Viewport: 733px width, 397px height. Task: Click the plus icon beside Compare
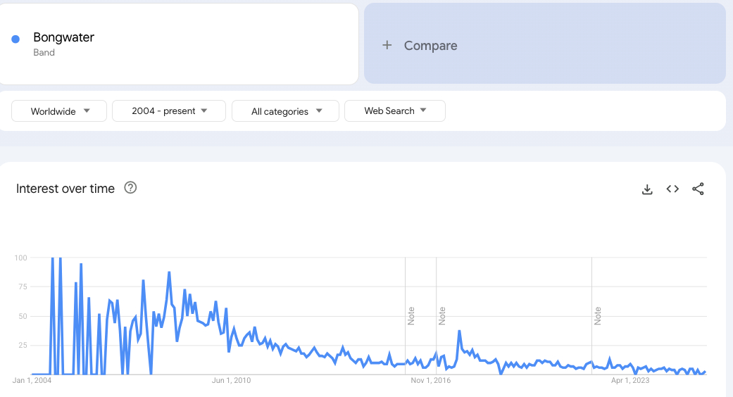click(x=387, y=45)
